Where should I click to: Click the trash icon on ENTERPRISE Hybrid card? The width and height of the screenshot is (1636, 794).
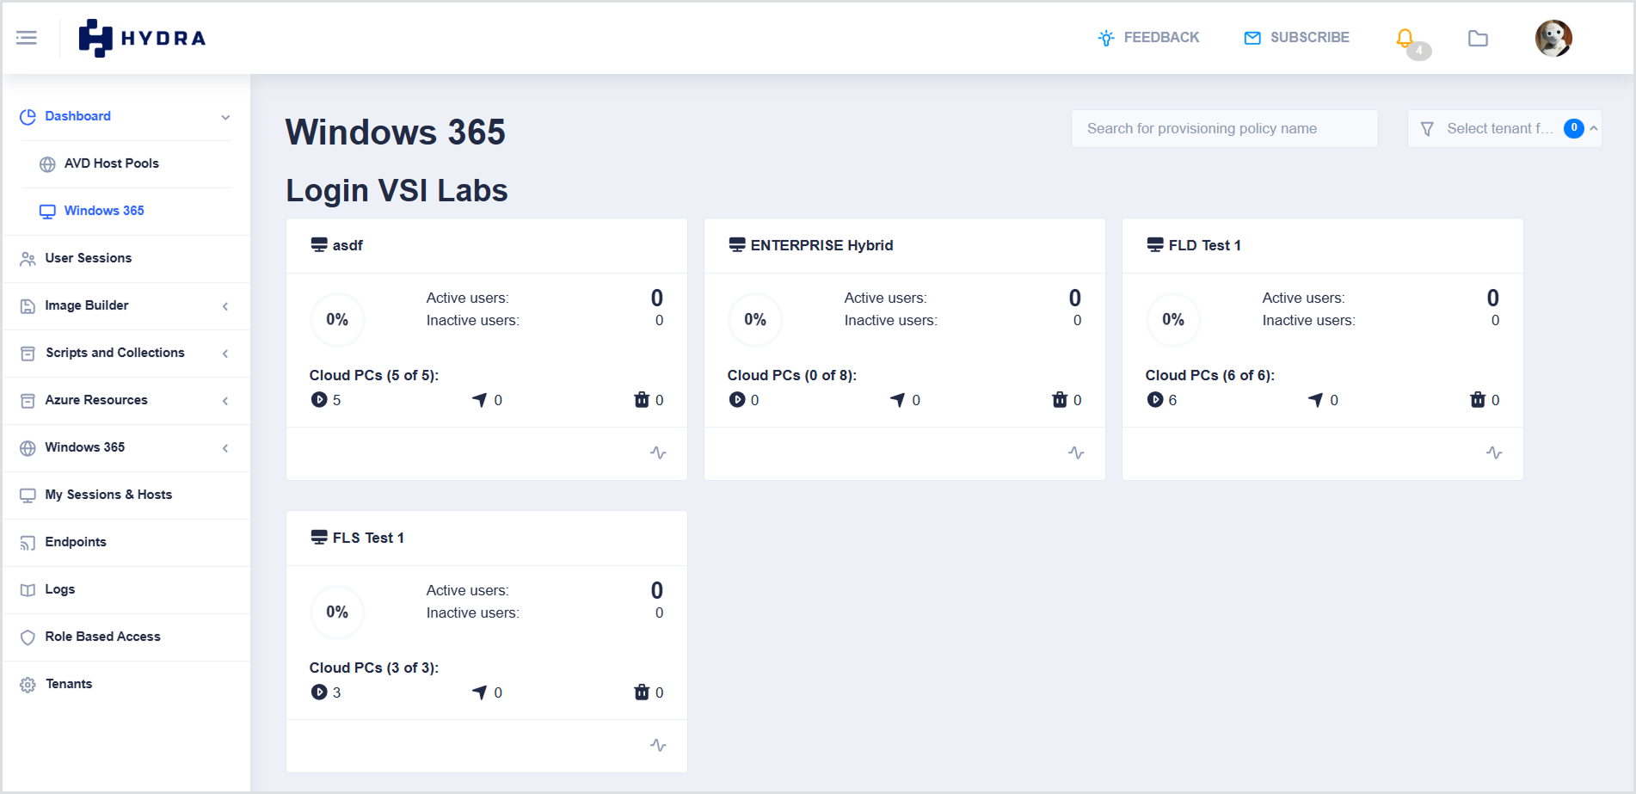click(x=1060, y=399)
